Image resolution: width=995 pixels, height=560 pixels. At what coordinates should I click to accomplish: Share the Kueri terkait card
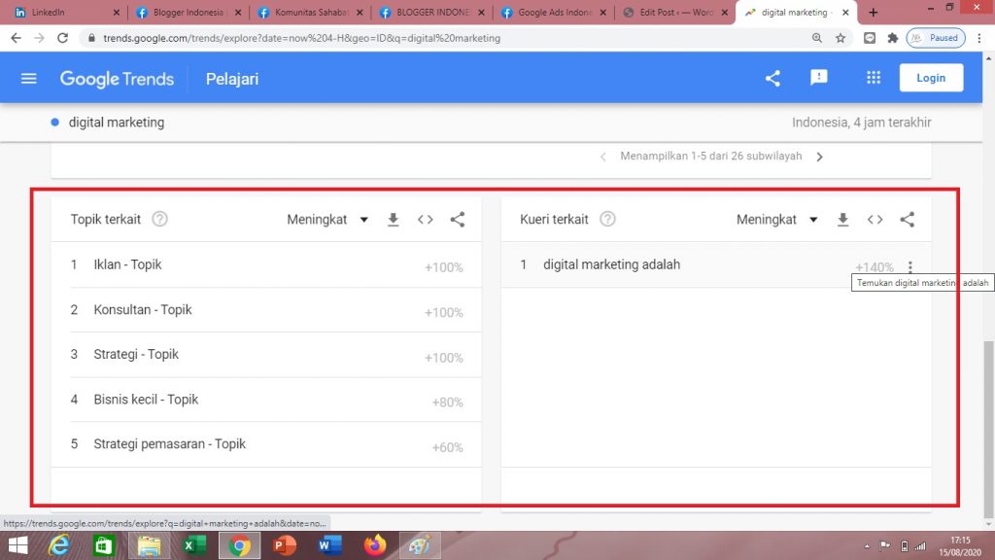[x=908, y=220]
